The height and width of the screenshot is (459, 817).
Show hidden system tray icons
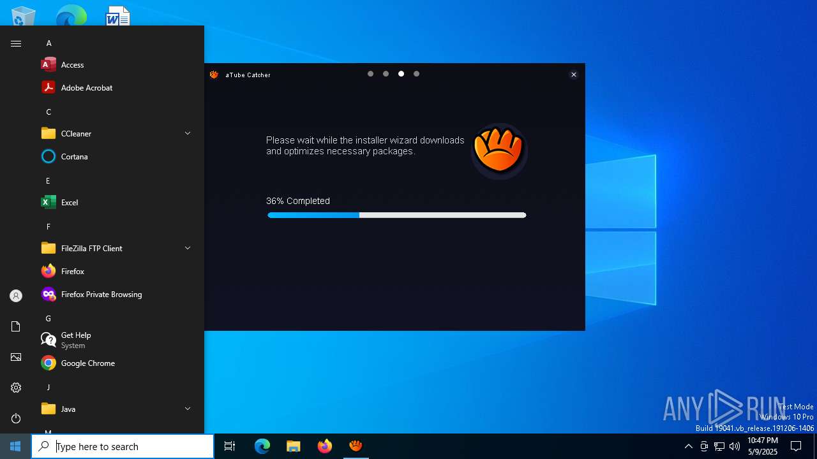688,446
